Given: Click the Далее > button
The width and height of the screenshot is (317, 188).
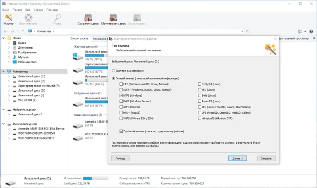Looking at the screenshot, I should (237, 158).
